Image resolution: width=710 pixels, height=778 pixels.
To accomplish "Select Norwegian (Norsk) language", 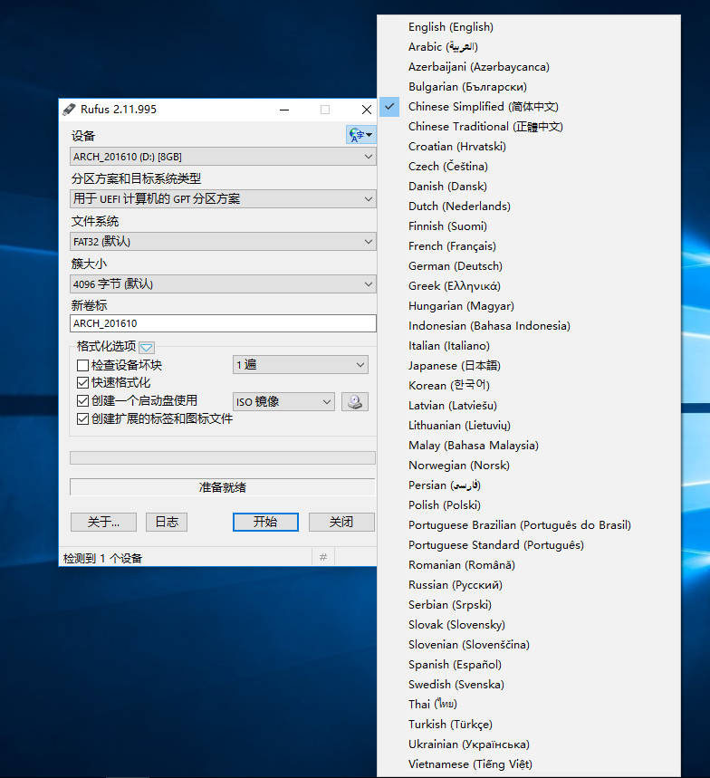I will pyautogui.click(x=529, y=465).
